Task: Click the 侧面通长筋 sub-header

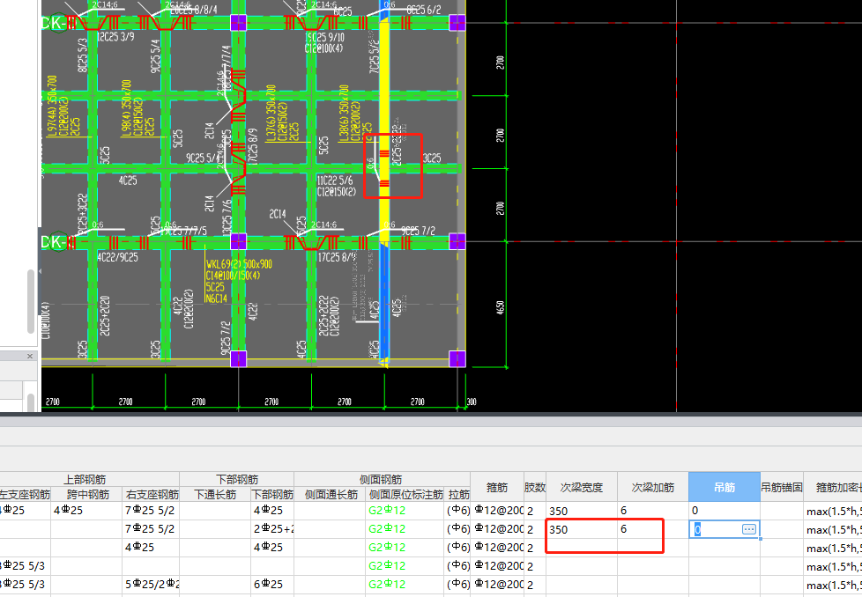Action: (x=331, y=494)
